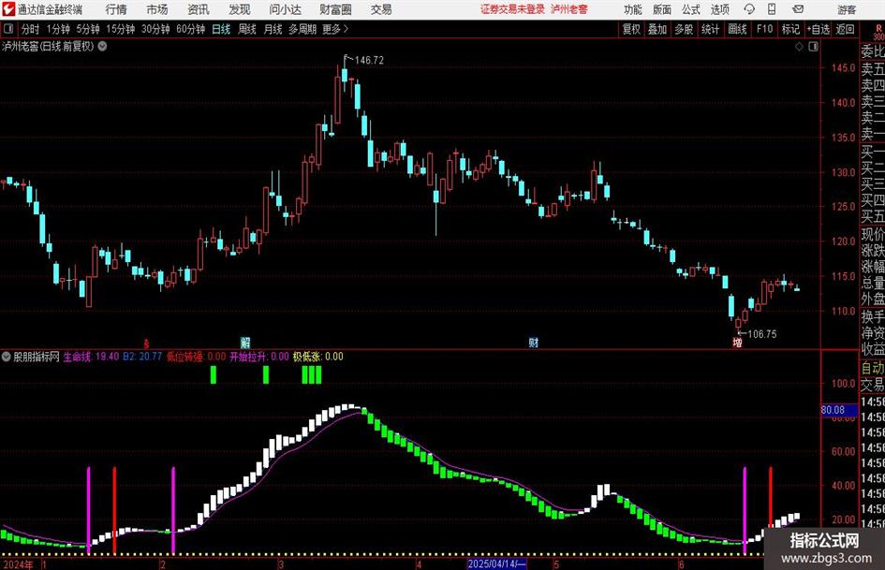Screen dimensions: 885x570
Task: Switch to 分时 chart period
Action: point(30,29)
